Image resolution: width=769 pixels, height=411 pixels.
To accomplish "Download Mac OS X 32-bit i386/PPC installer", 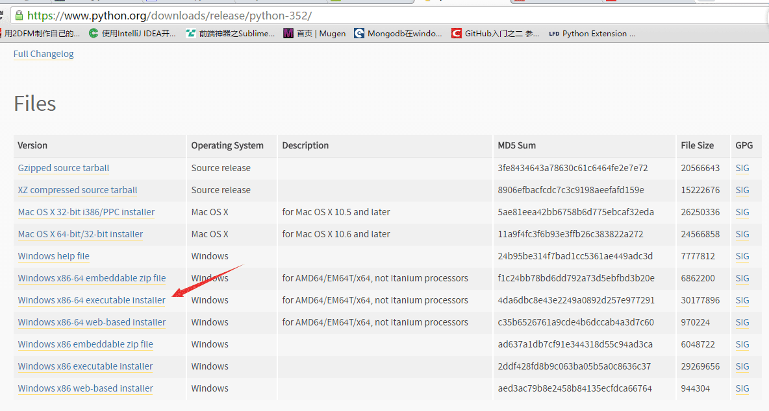I will [86, 212].
